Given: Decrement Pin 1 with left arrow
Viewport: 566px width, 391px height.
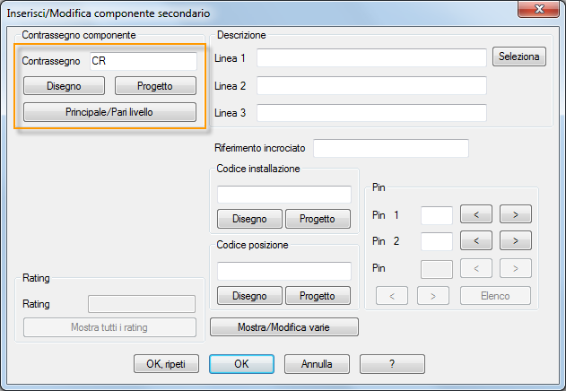Looking at the screenshot, I should 476,215.
